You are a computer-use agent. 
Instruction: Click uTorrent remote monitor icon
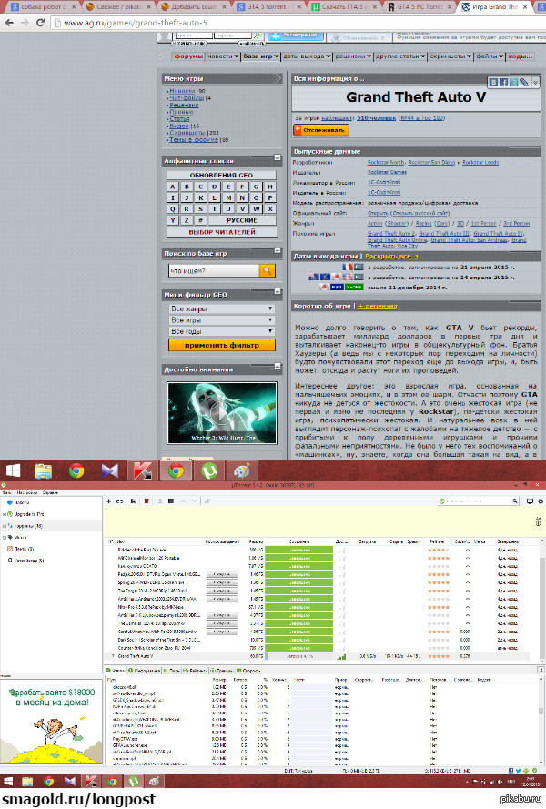point(530,501)
